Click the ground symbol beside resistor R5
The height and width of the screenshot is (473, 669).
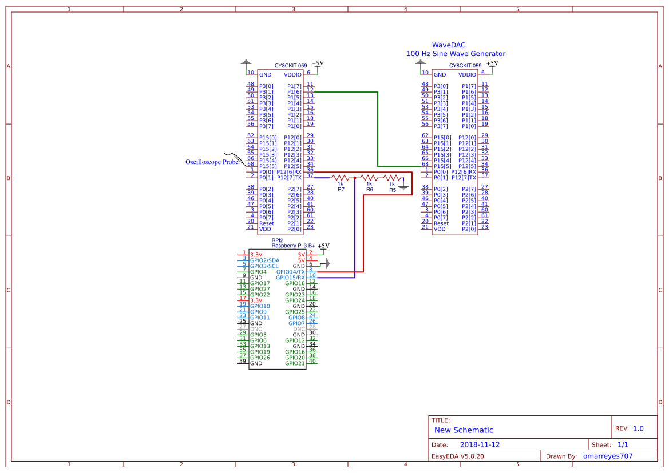[403, 185]
